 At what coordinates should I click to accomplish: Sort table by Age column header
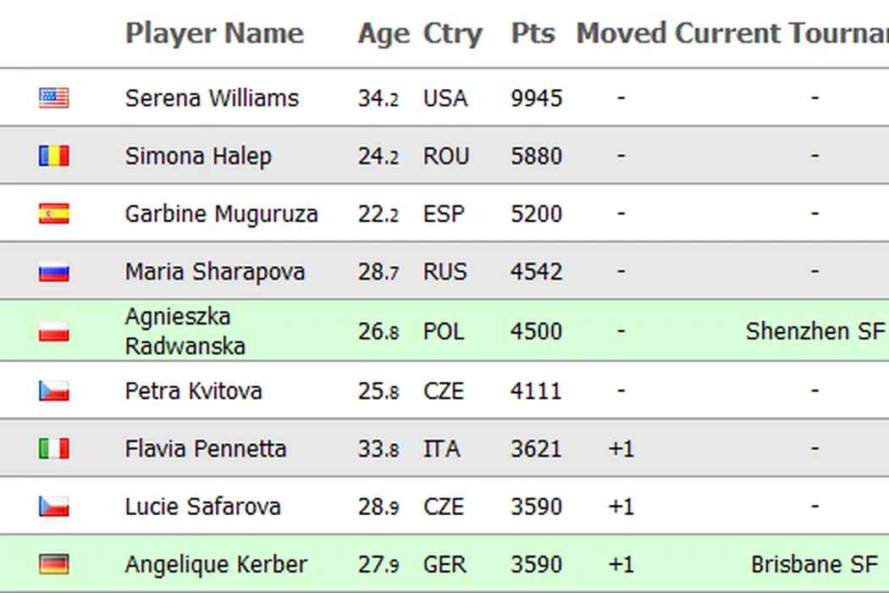[384, 34]
